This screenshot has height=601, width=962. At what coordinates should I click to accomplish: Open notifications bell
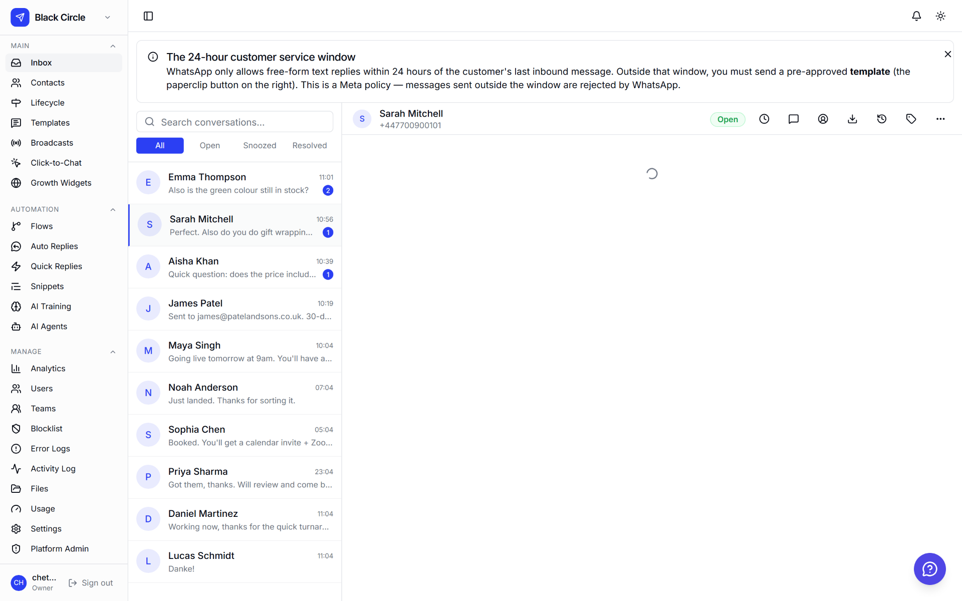[916, 16]
